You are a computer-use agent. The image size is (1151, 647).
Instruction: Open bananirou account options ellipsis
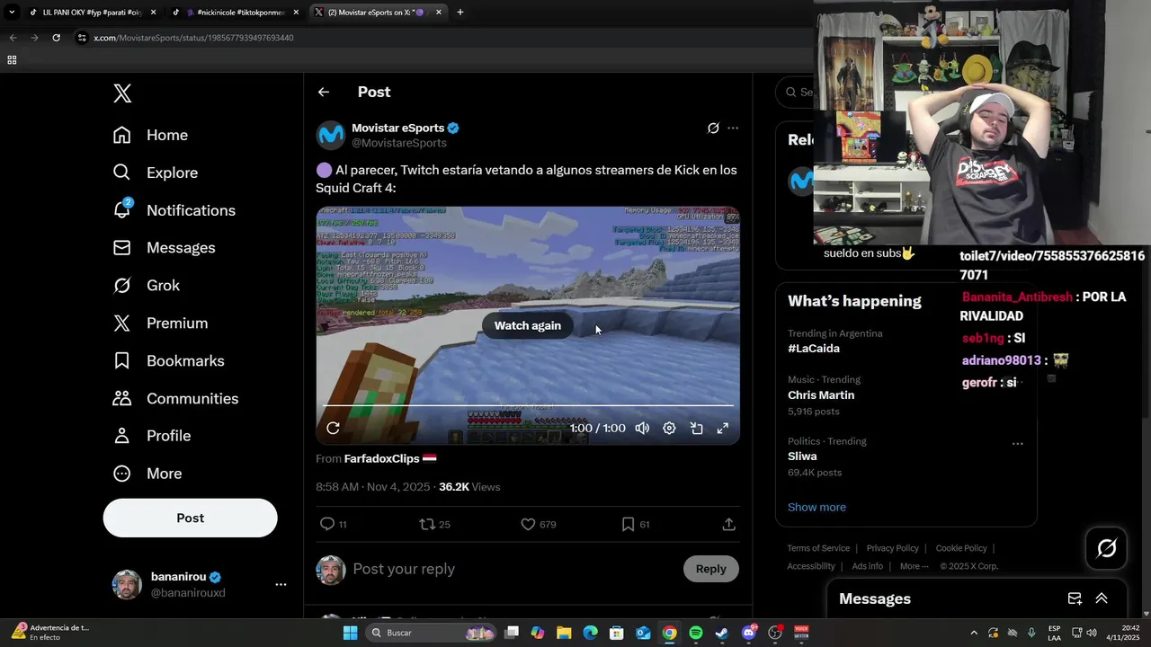click(x=281, y=584)
